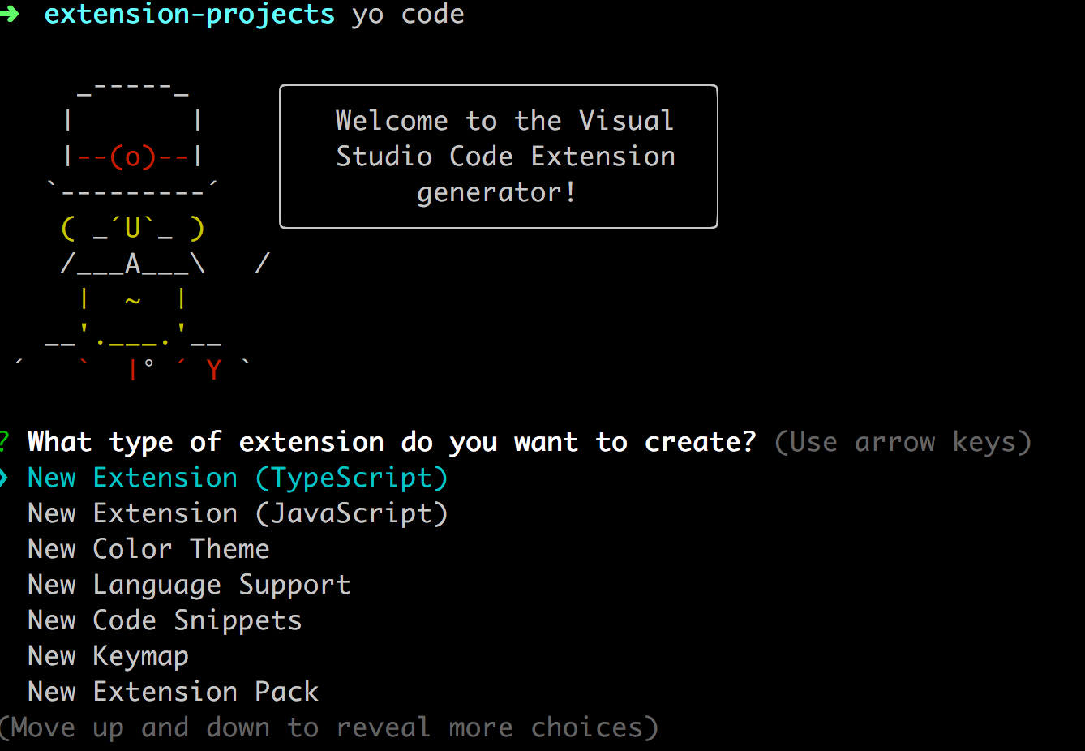
Task: Click the Welcome message box
Action: 499,157
